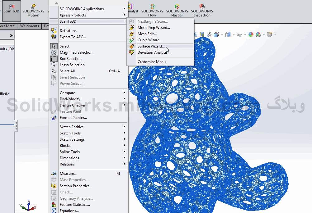Screen dimensions: 312x213
Task: Open the View Settings dropdown arrow
Action: point(275,35)
